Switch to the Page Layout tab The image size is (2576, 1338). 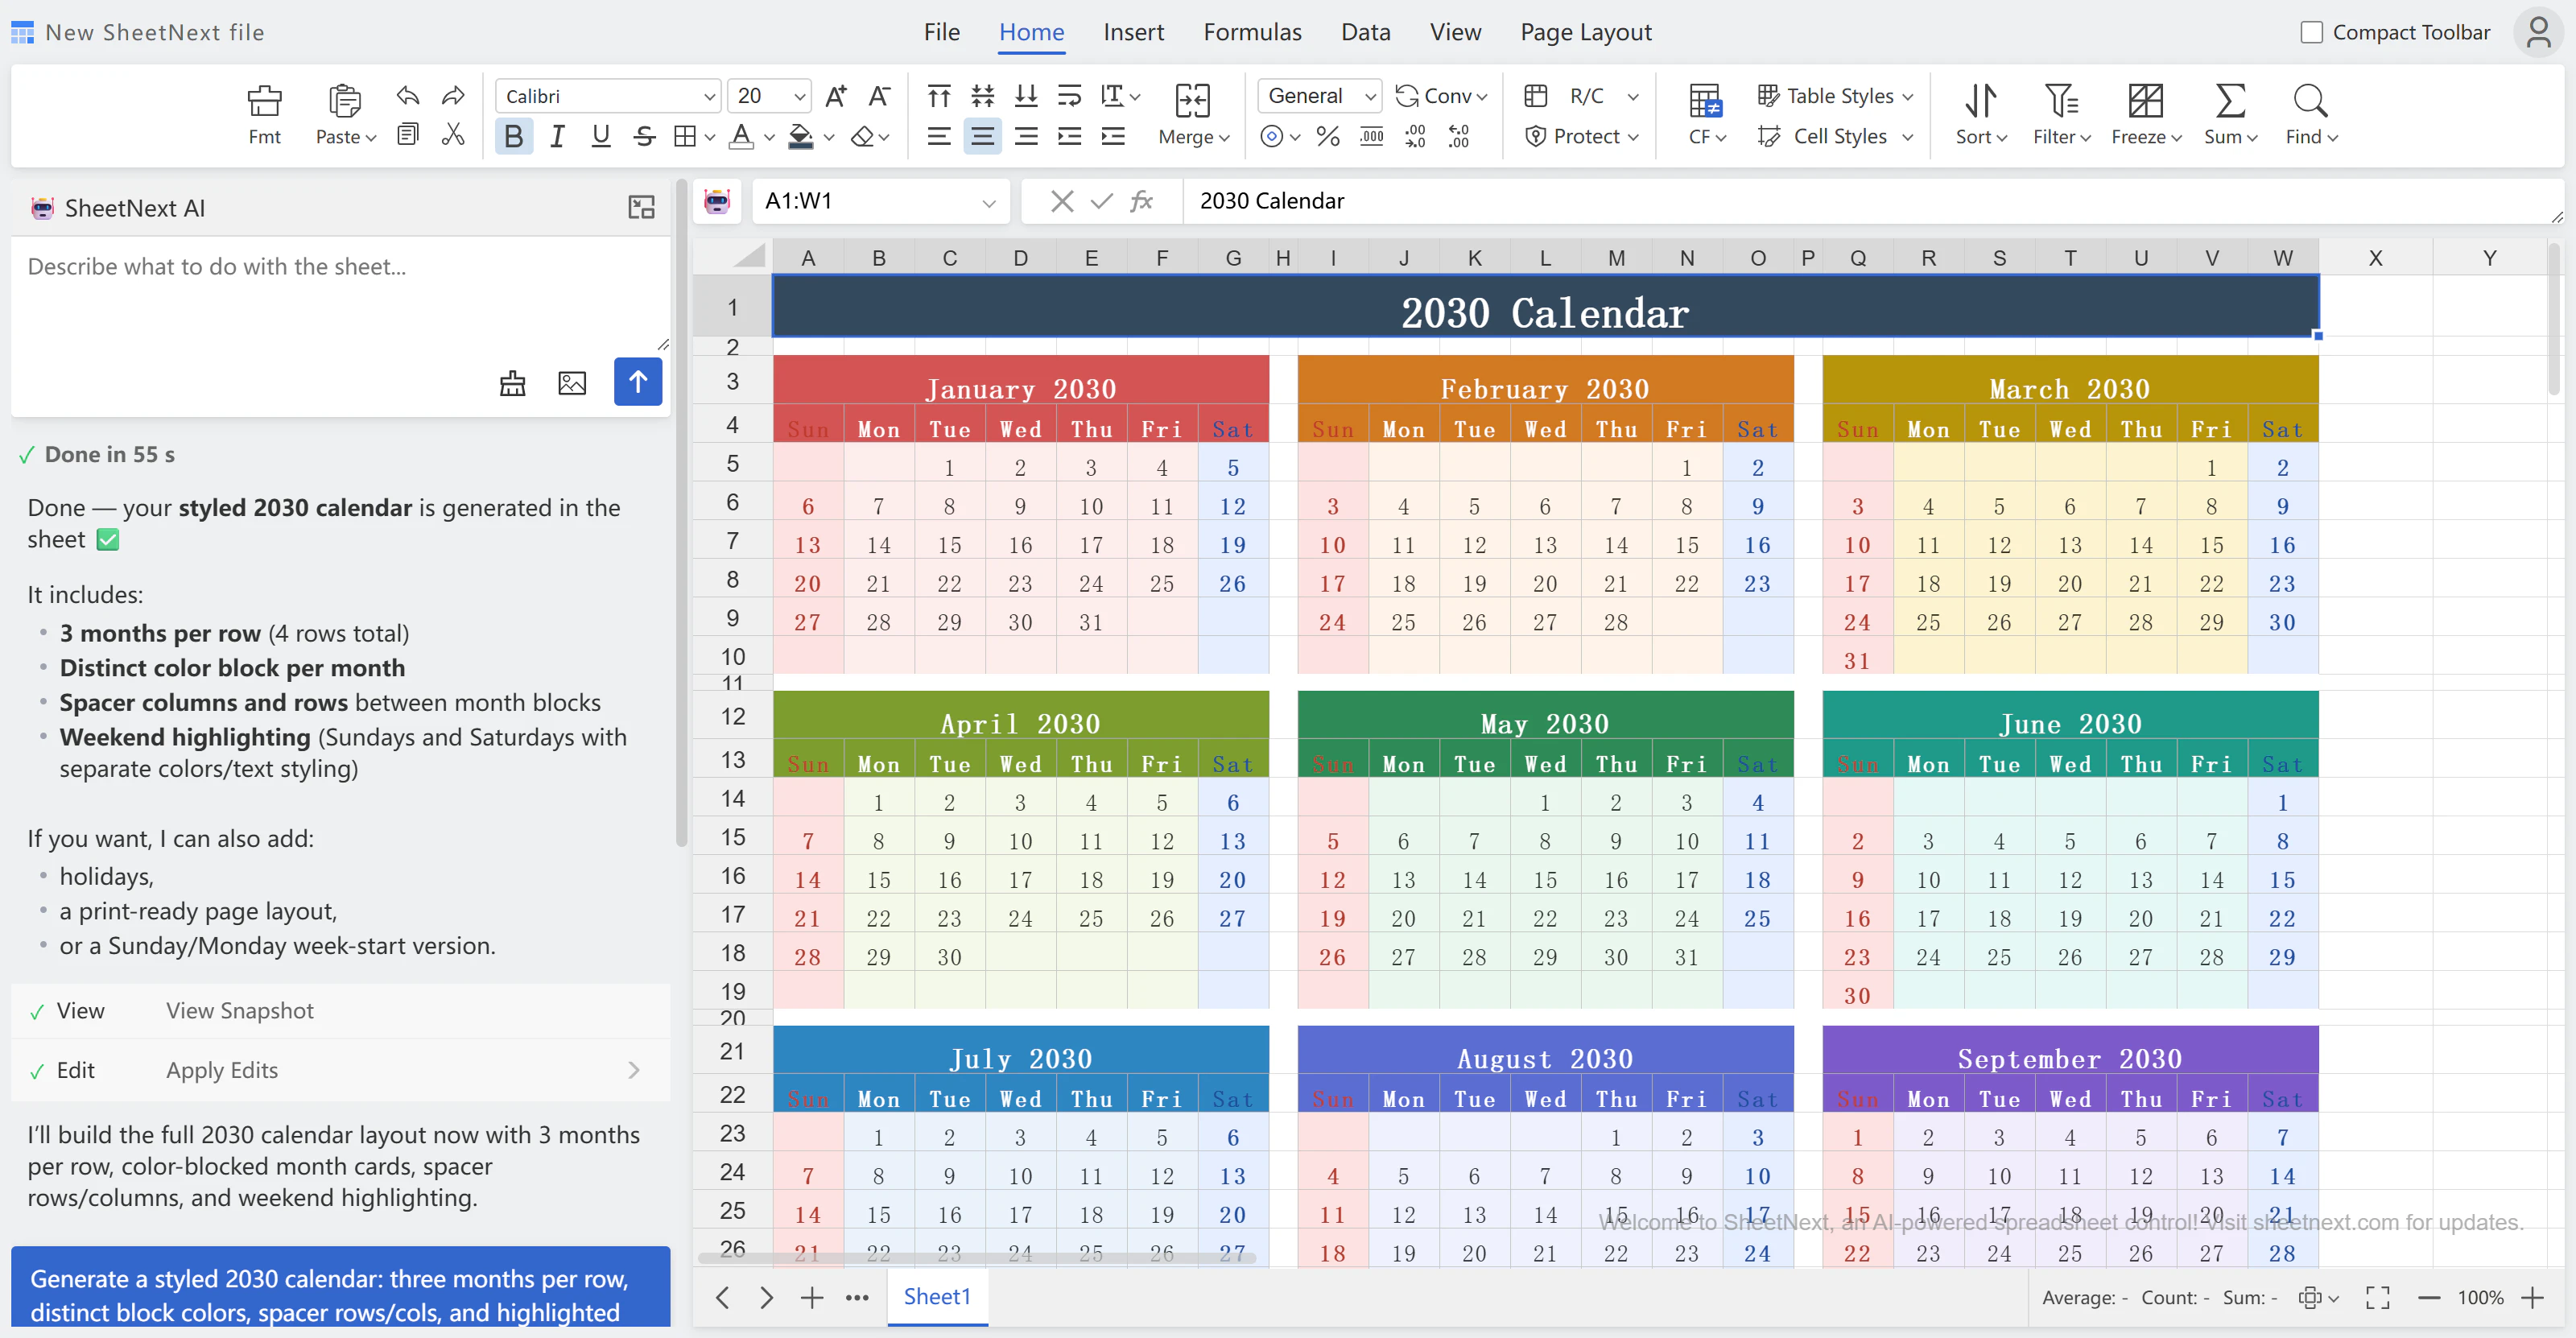pyautogui.click(x=1585, y=32)
